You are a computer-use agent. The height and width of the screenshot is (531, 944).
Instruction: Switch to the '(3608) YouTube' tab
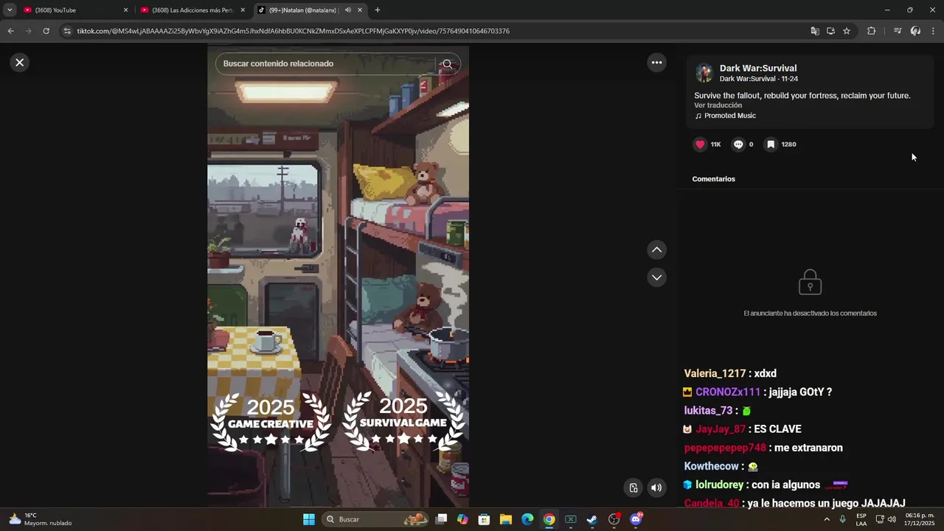[72, 10]
